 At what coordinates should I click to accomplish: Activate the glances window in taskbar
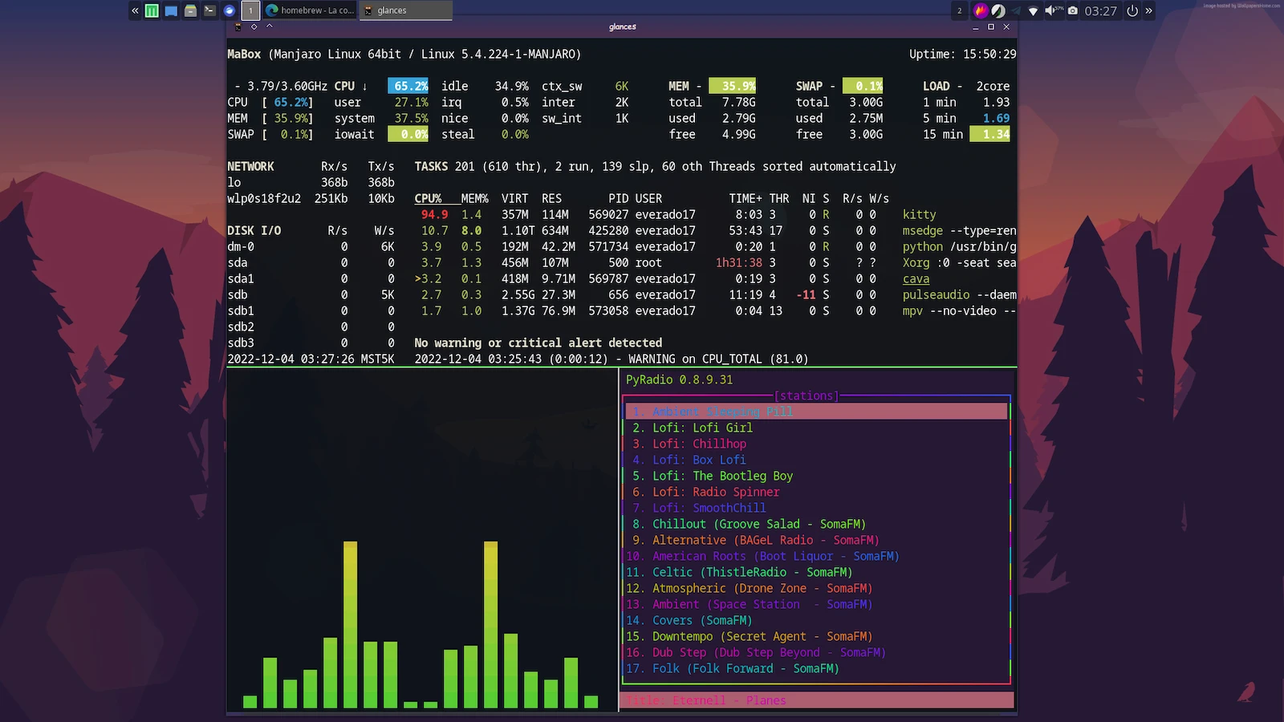pos(406,10)
